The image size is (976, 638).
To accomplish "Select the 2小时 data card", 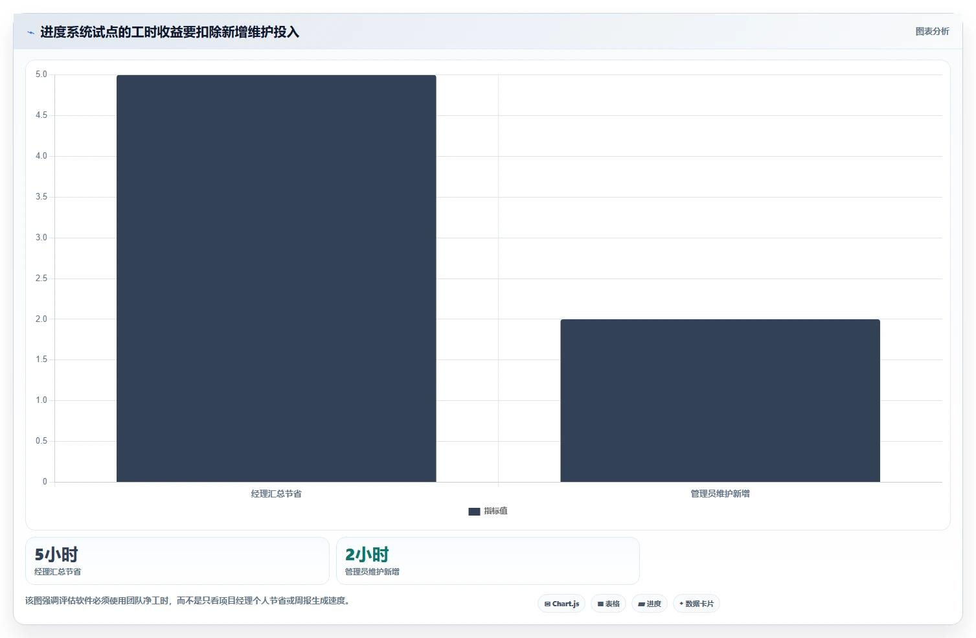I will point(488,561).
